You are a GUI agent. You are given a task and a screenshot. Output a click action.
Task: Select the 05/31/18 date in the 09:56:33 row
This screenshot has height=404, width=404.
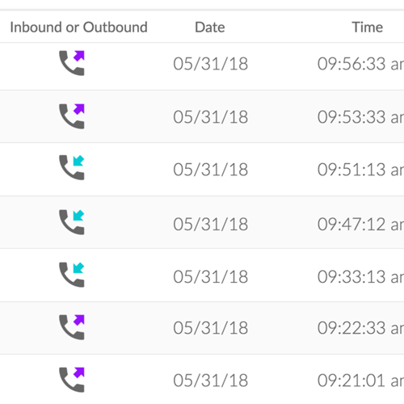[x=211, y=64]
